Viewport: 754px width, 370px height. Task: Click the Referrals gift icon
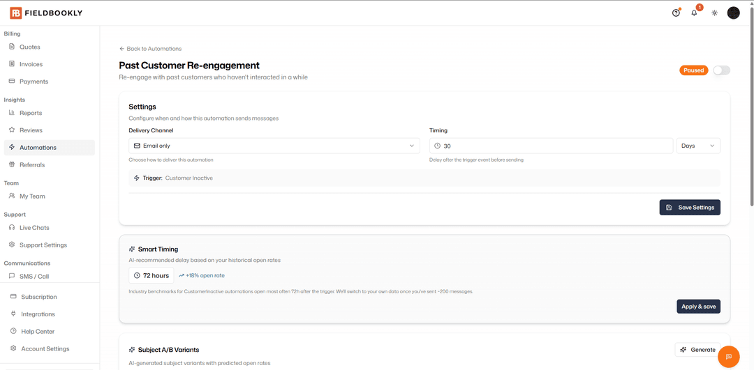[12, 164]
